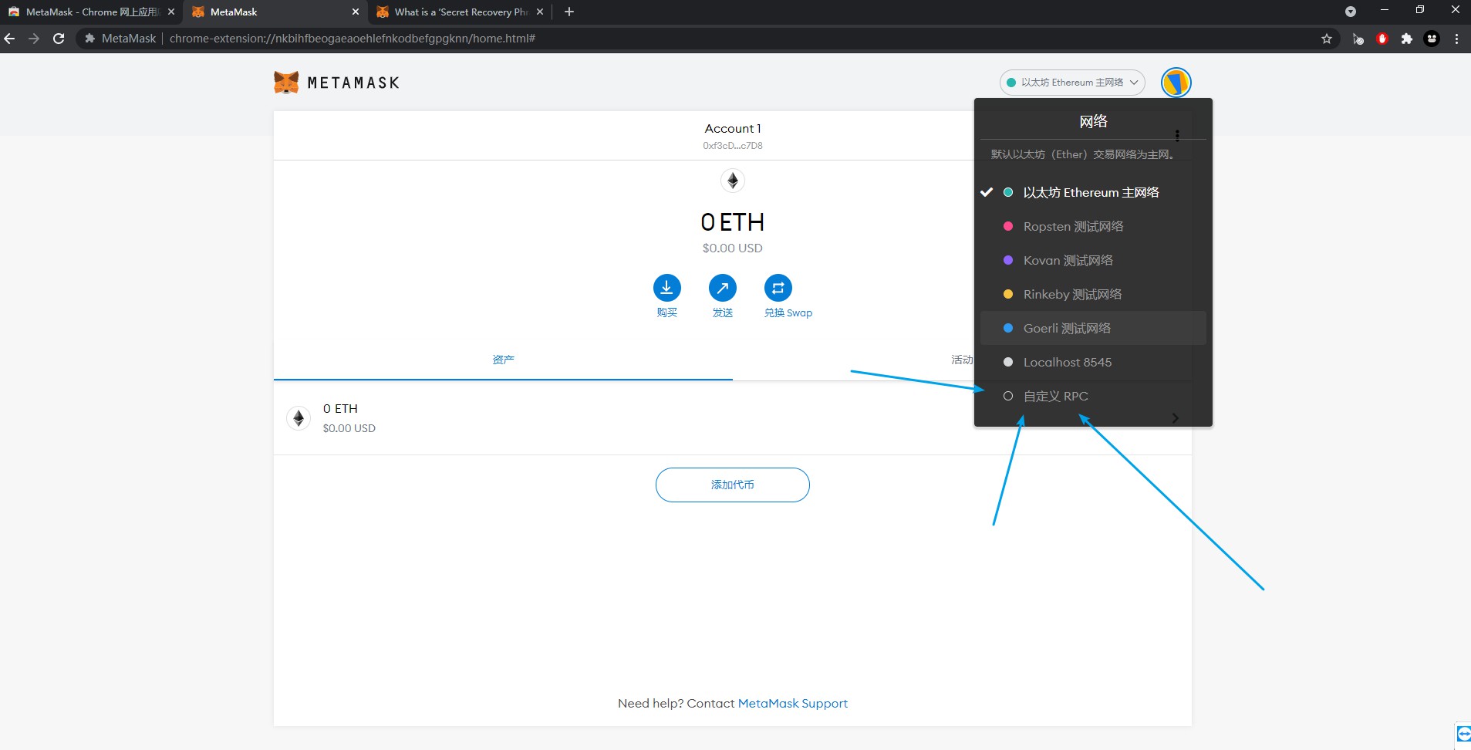Image resolution: width=1471 pixels, height=750 pixels.
Task: Choose the Goerli 测试网络 network
Action: (x=1093, y=328)
